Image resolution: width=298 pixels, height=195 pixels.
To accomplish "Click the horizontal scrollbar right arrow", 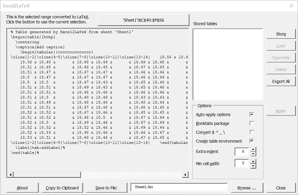I will (185, 175).
